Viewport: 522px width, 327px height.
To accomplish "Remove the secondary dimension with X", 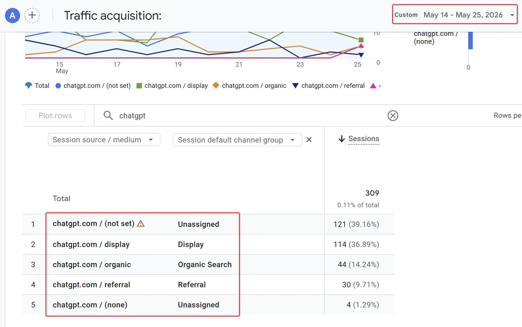I will click(309, 140).
